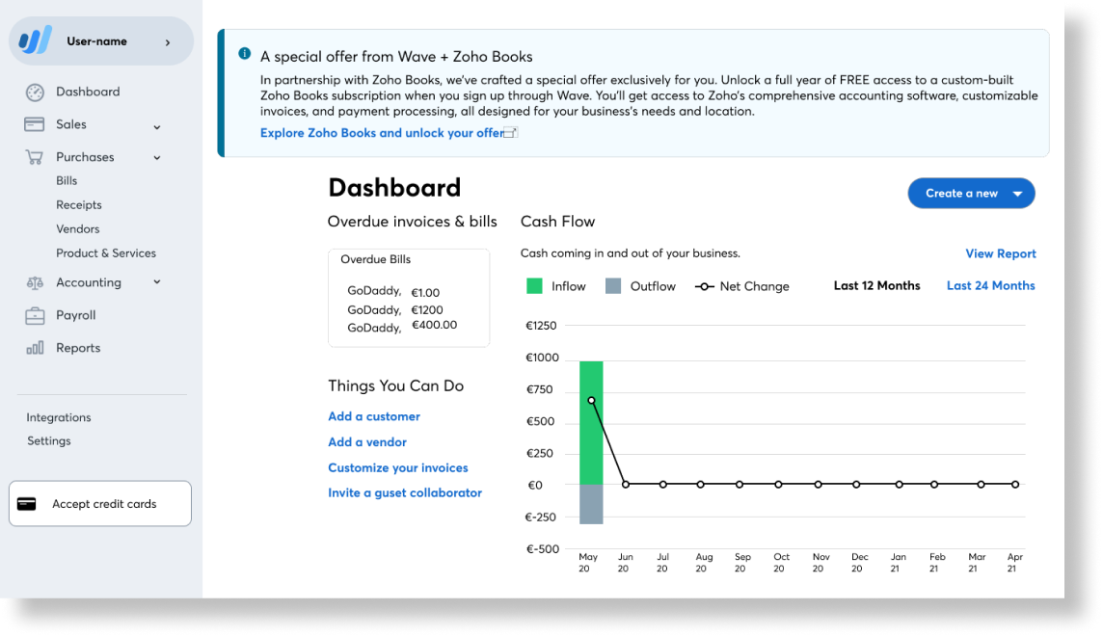Click the card icon beside Accept credit cards
Image resolution: width=1103 pixels, height=637 pixels.
point(27,504)
